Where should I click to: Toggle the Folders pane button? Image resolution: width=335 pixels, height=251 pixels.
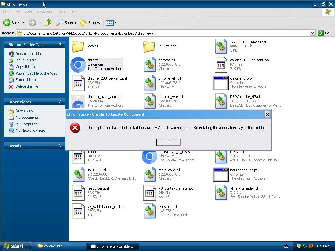tap(90, 23)
